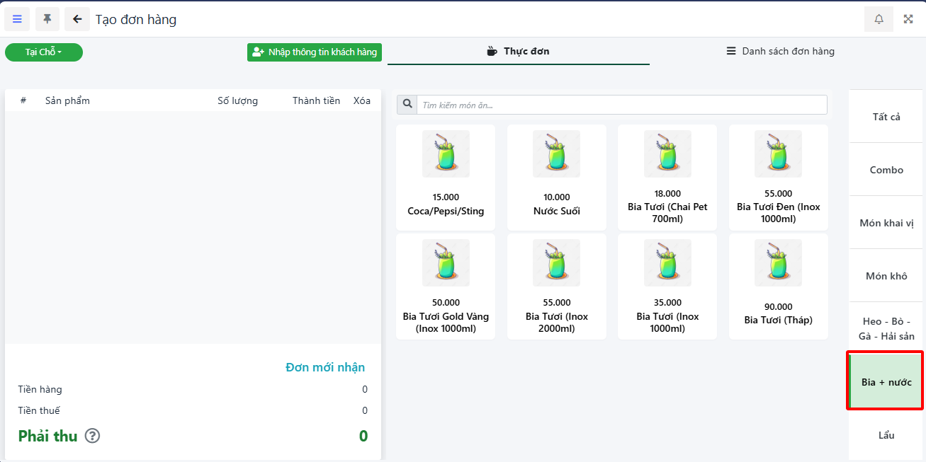
Task: Click the help icon beside Phải thu
Action: [92, 436]
